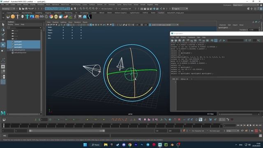Open the Workspace selector dropdown

click(x=246, y=5)
